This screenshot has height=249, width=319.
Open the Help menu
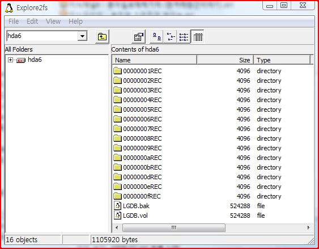[75, 22]
